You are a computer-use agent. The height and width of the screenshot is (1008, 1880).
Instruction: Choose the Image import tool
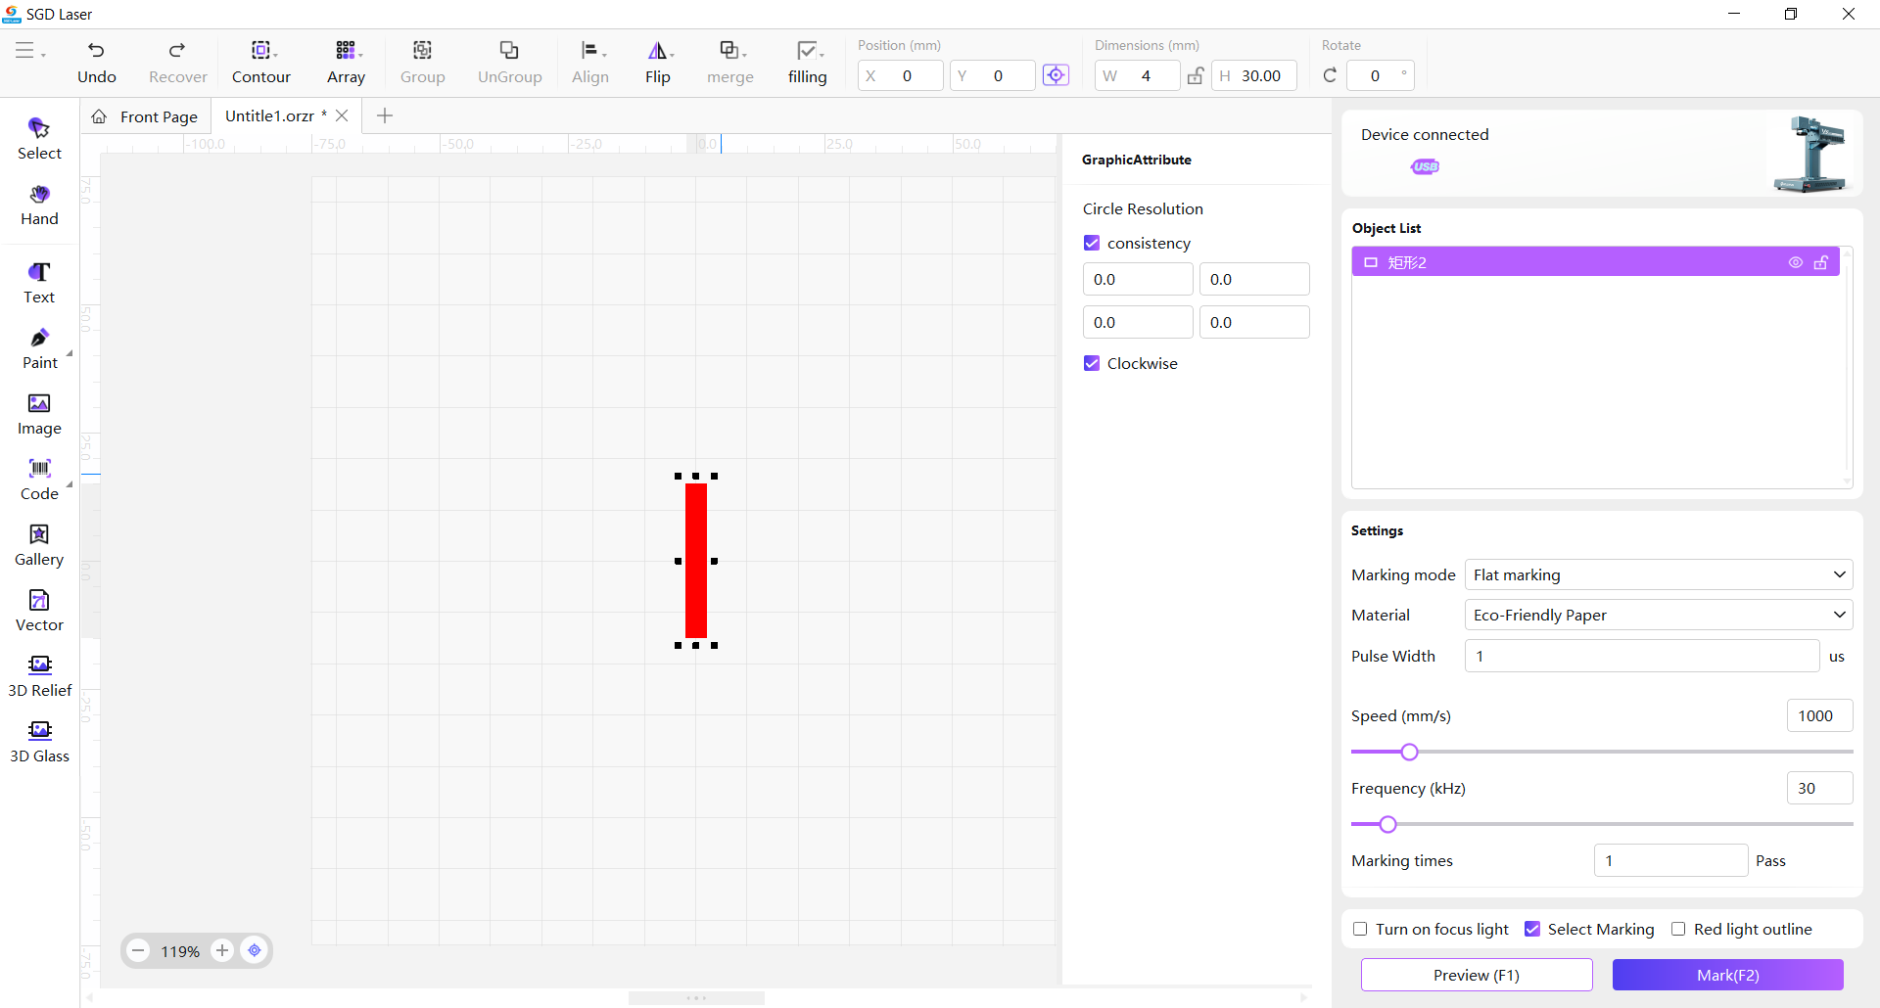39,414
